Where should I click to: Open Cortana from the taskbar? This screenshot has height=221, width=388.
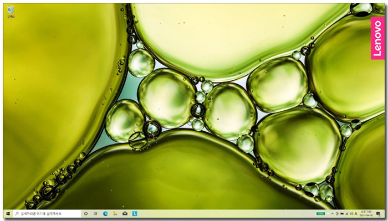86,214
